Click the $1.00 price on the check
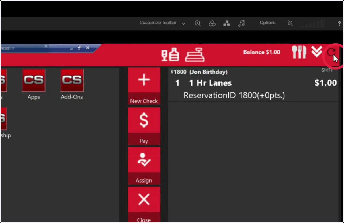 click(326, 83)
